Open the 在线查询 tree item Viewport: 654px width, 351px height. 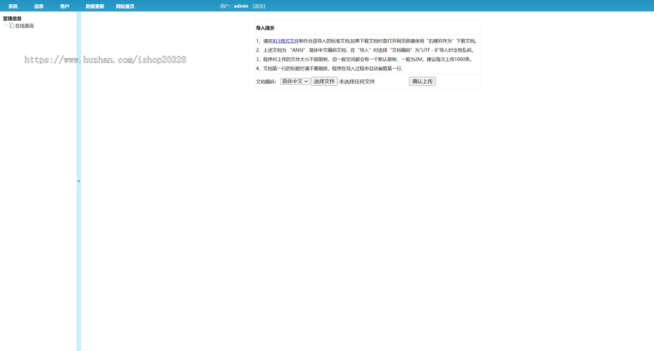tap(25, 26)
